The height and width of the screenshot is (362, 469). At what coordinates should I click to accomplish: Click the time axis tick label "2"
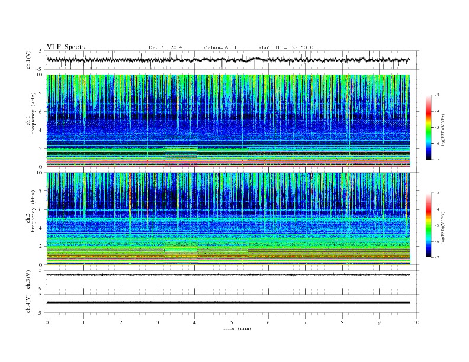121,322
